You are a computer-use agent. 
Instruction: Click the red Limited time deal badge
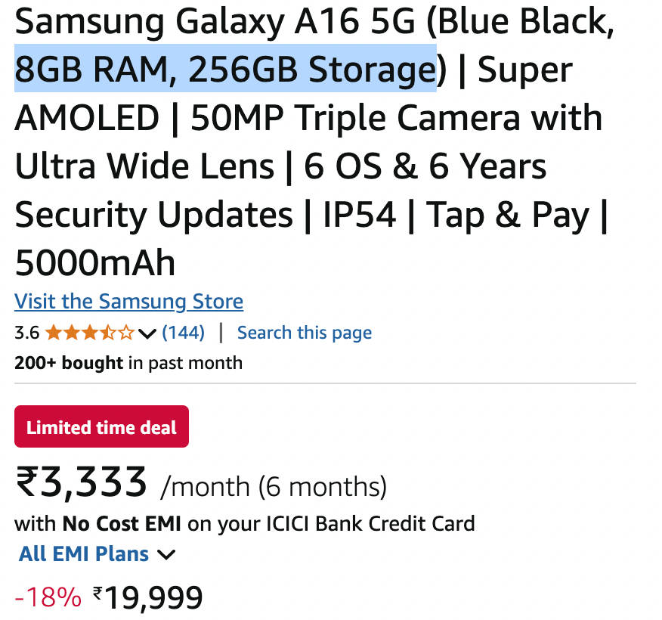pyautogui.click(x=101, y=427)
